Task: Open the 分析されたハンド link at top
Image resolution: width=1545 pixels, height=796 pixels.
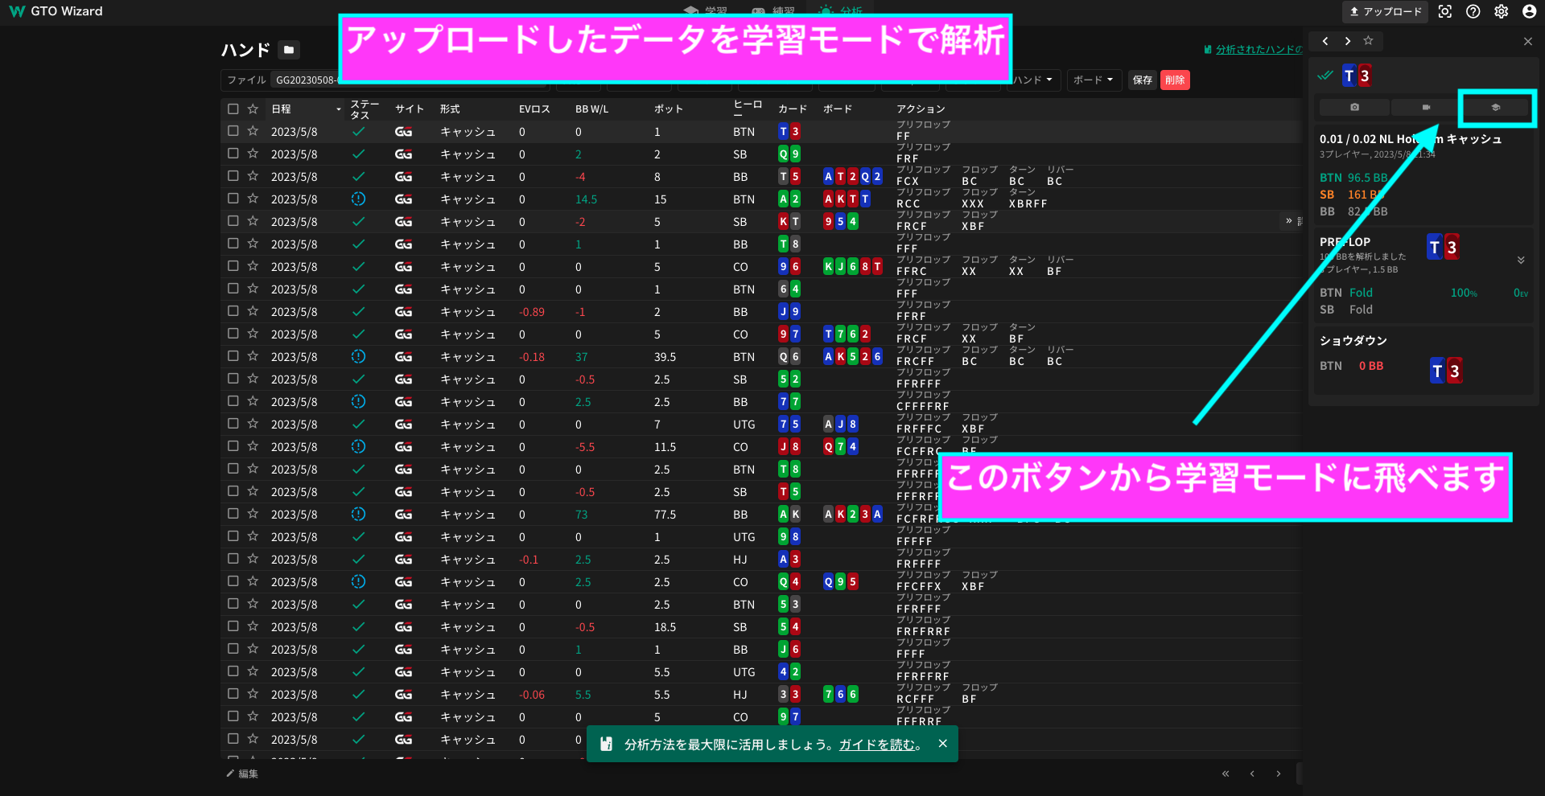Action: [1258, 50]
